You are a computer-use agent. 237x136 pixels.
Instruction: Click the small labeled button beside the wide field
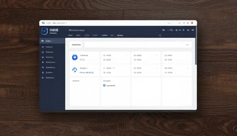(76, 45)
